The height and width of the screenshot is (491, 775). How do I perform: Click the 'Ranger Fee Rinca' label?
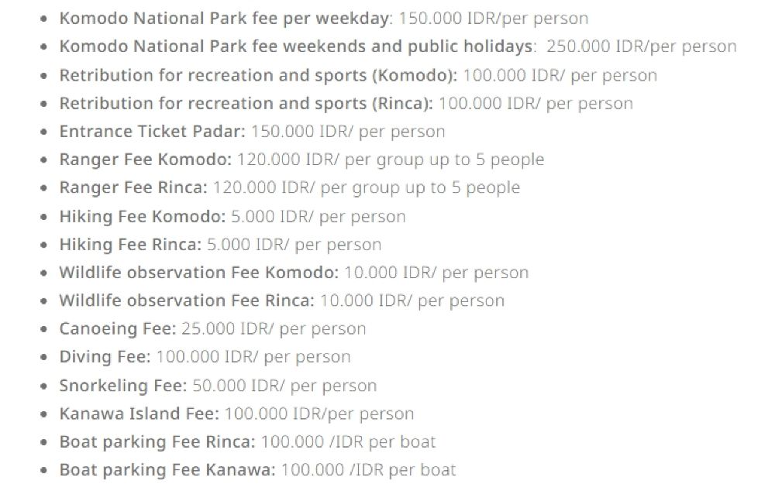(x=133, y=187)
